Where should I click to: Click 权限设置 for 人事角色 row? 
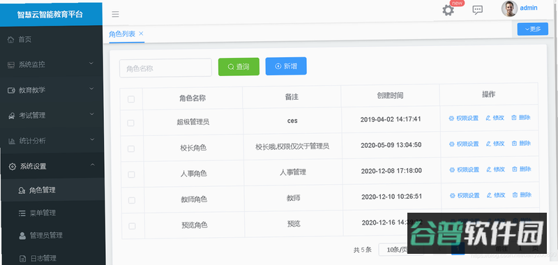(x=465, y=169)
